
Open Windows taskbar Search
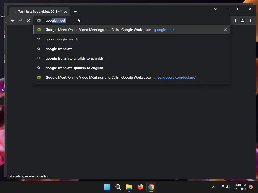pyautogui.click(x=118, y=187)
